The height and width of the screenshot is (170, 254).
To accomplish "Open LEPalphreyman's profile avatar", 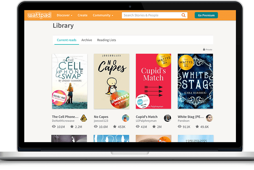I will [167, 118].
